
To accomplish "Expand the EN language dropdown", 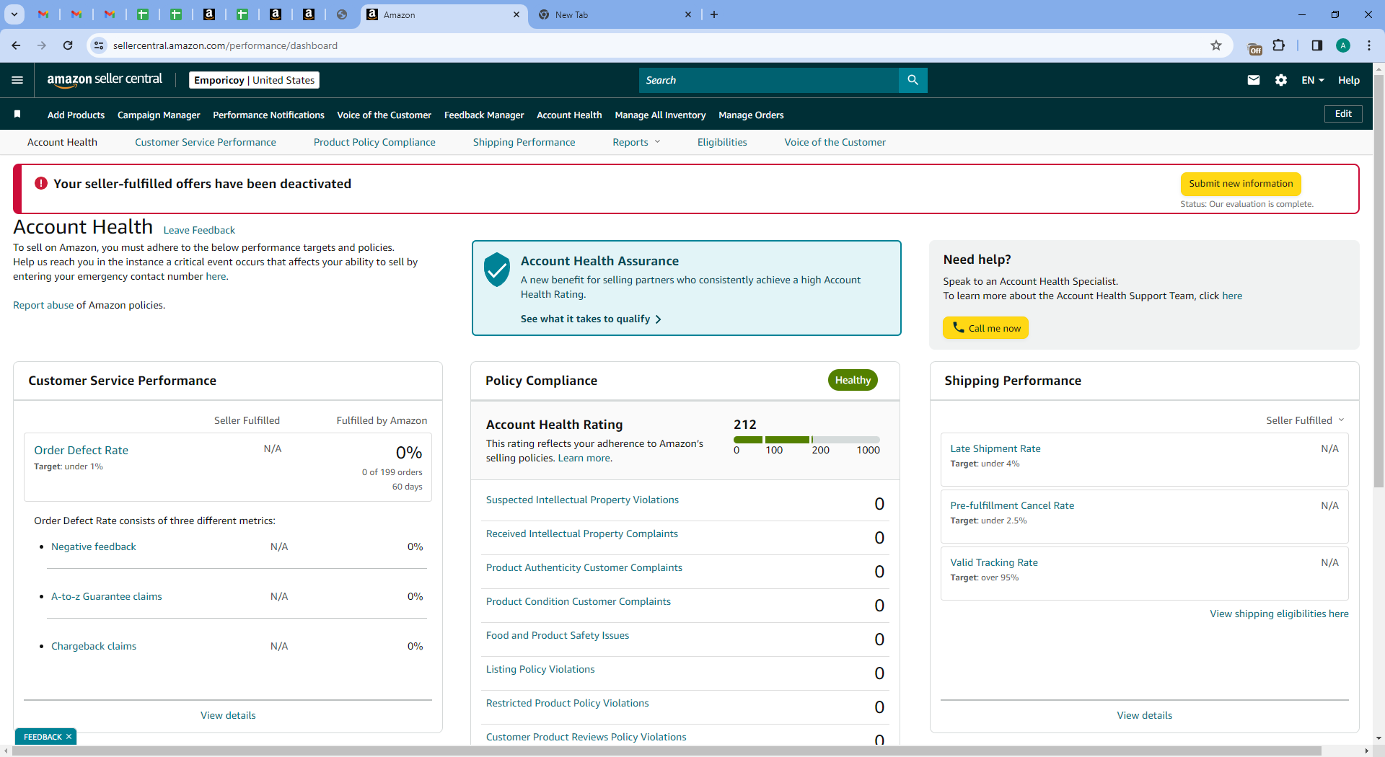I will (1313, 80).
